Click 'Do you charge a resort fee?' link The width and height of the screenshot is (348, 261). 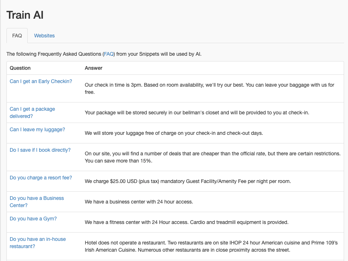point(41,178)
